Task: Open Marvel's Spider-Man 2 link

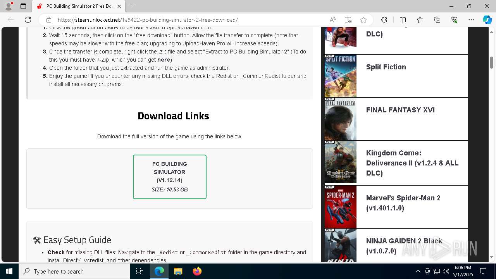Action: pos(403,203)
